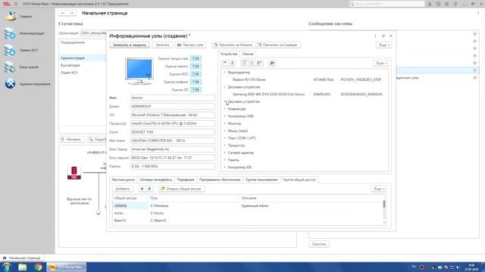
Task: Click the Имя input field
Action: pyautogui.click(x=173, y=97)
